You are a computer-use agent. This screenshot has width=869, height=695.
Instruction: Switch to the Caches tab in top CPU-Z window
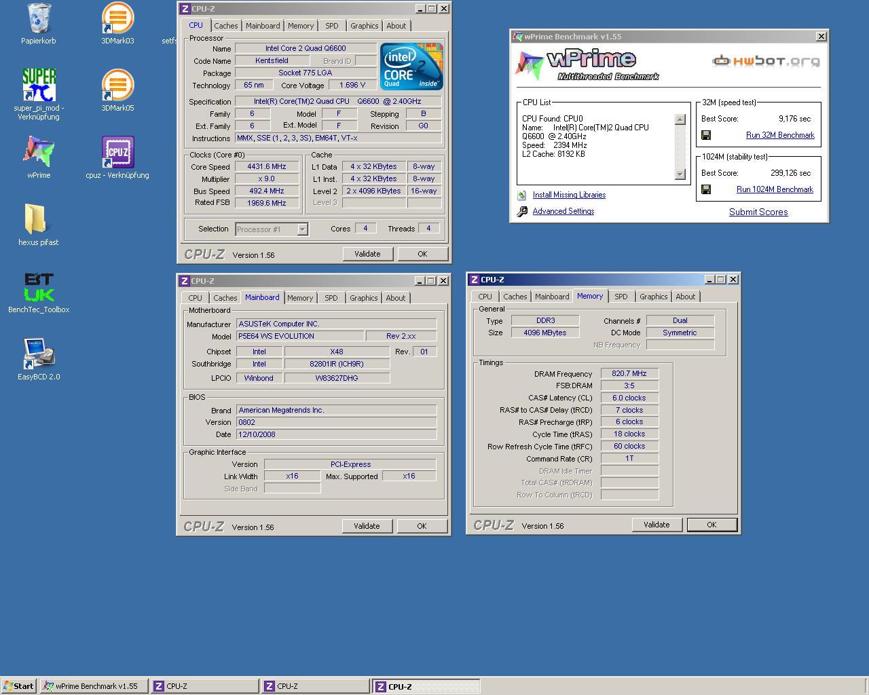pos(226,26)
